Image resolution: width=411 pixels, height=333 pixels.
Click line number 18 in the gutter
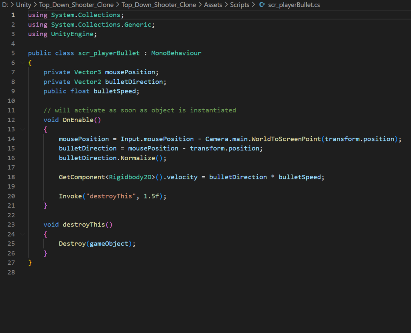11,177
